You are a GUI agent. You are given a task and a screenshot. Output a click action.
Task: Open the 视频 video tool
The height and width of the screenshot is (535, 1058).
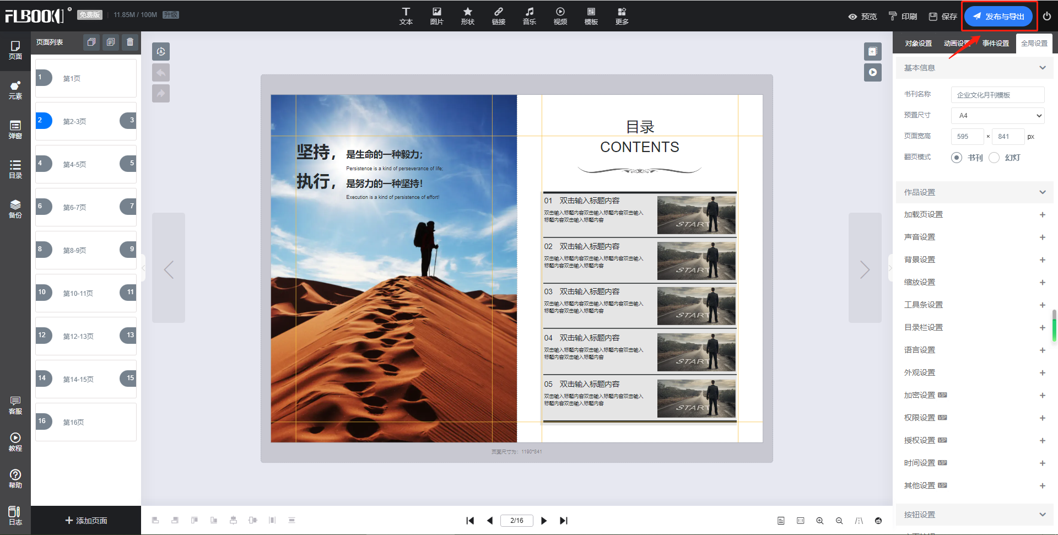click(560, 16)
